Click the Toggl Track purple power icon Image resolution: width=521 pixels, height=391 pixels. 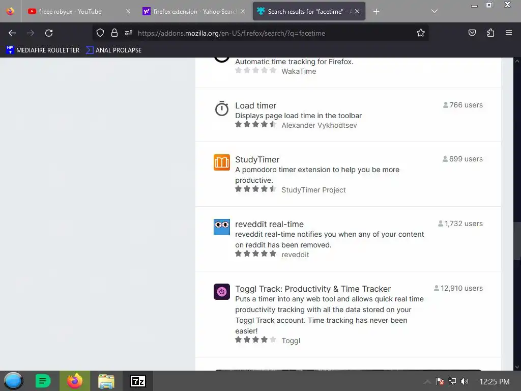click(222, 292)
